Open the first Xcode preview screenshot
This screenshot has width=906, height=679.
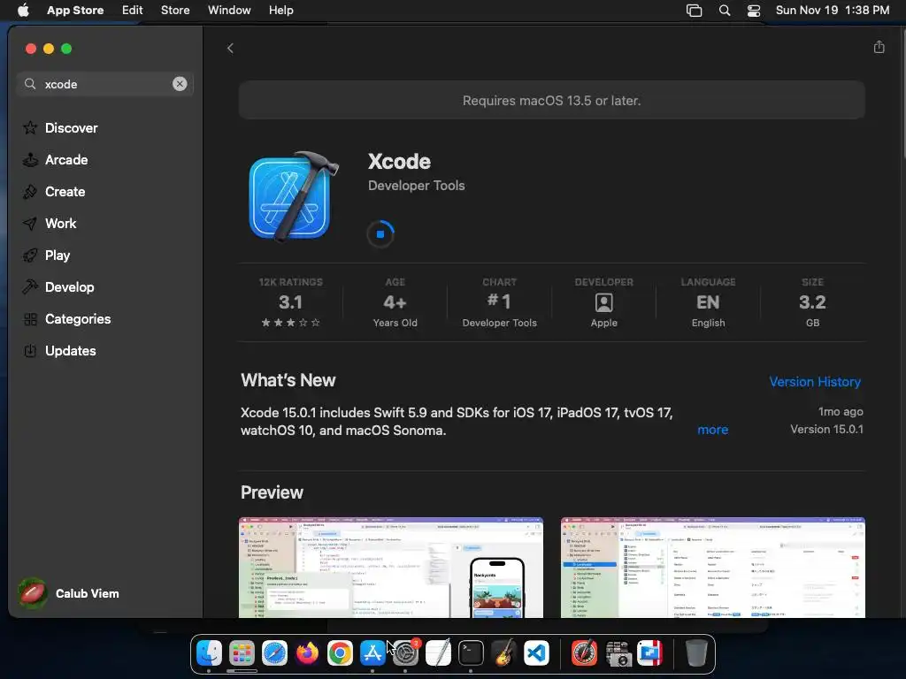[390, 567]
